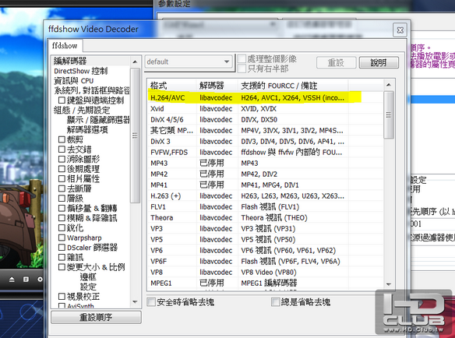Open the 邊框 sub-item under resize
The image size is (455, 338).
click(88, 276)
